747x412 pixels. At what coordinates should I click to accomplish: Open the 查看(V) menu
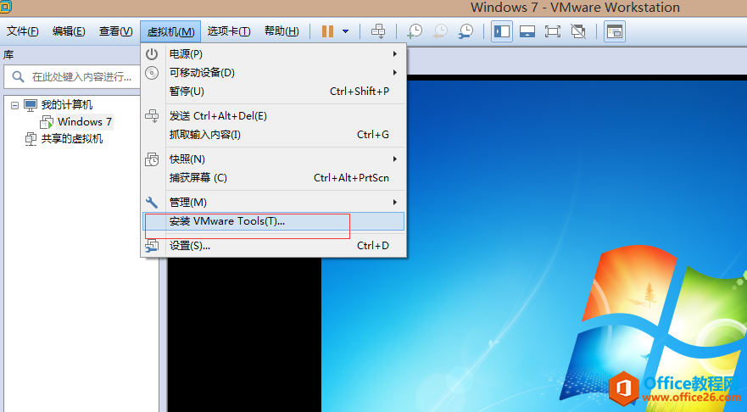click(116, 31)
